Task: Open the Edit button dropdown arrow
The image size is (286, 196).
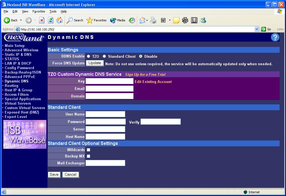Action: (170, 20)
